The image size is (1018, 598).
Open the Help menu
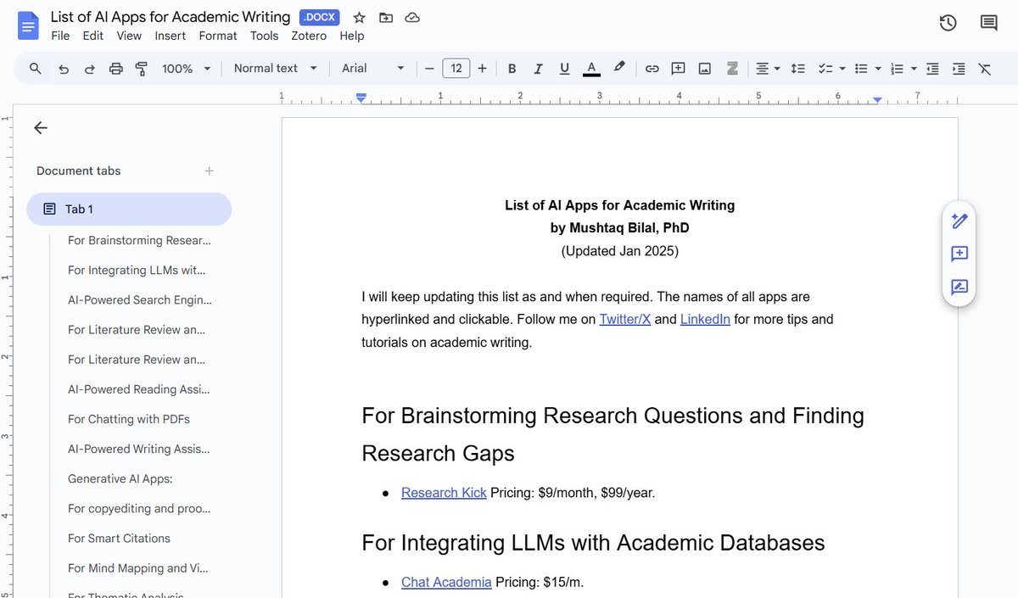352,36
